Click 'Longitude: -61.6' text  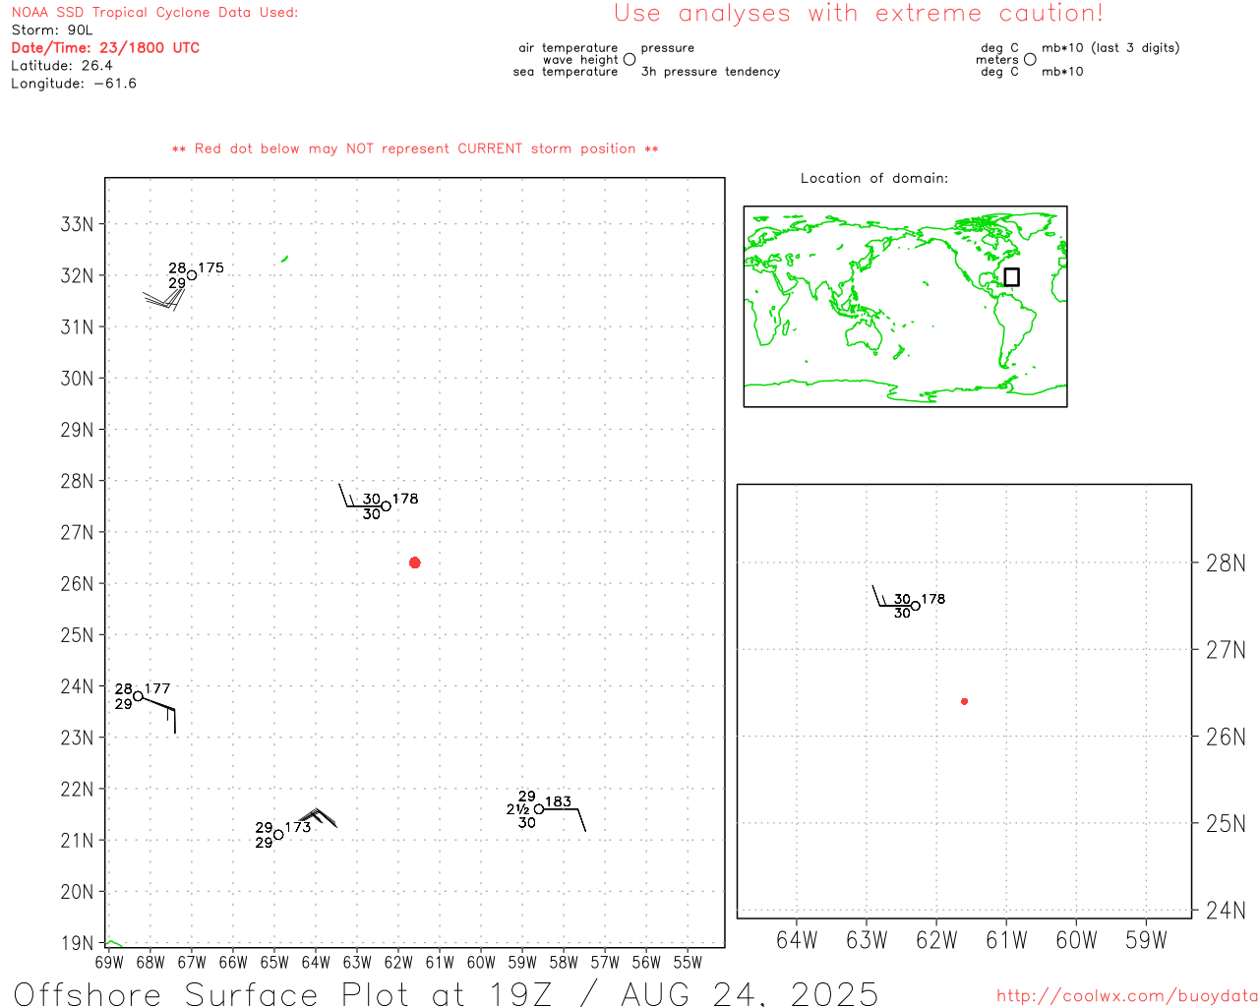74,84
